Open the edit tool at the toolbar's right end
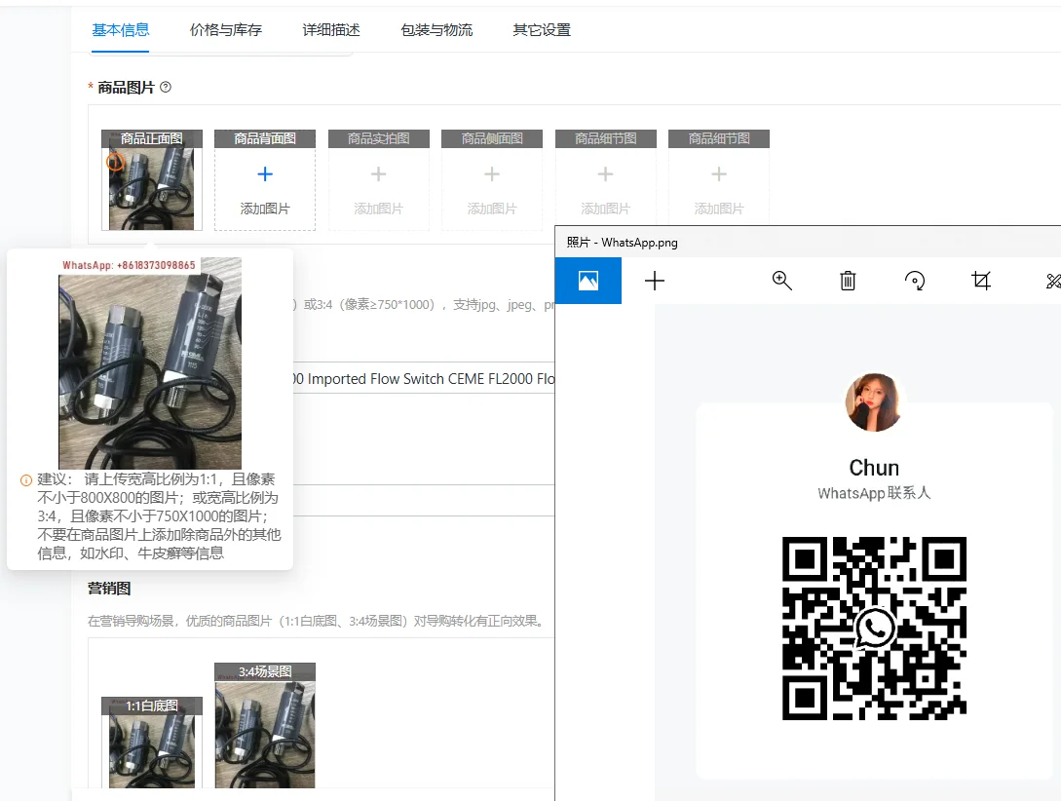1061x801 pixels. 1051,281
